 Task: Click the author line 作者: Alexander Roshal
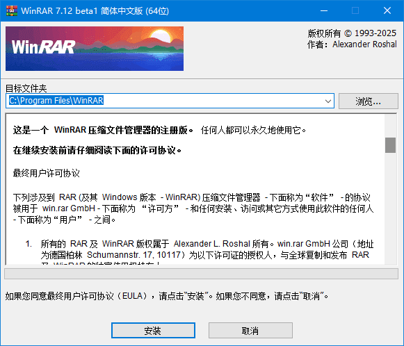(x=352, y=44)
